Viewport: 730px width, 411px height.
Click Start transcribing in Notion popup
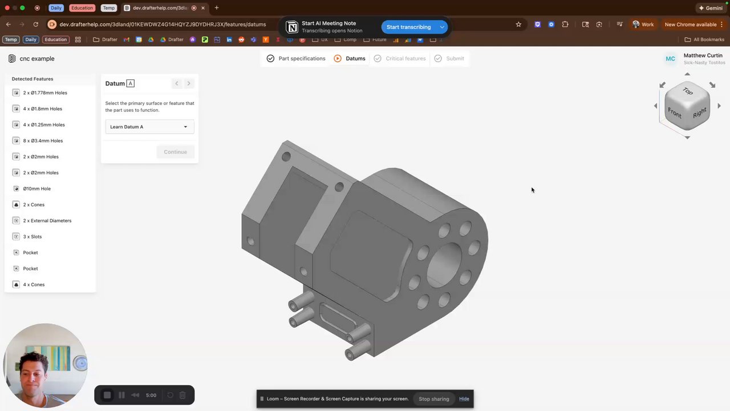(x=409, y=27)
